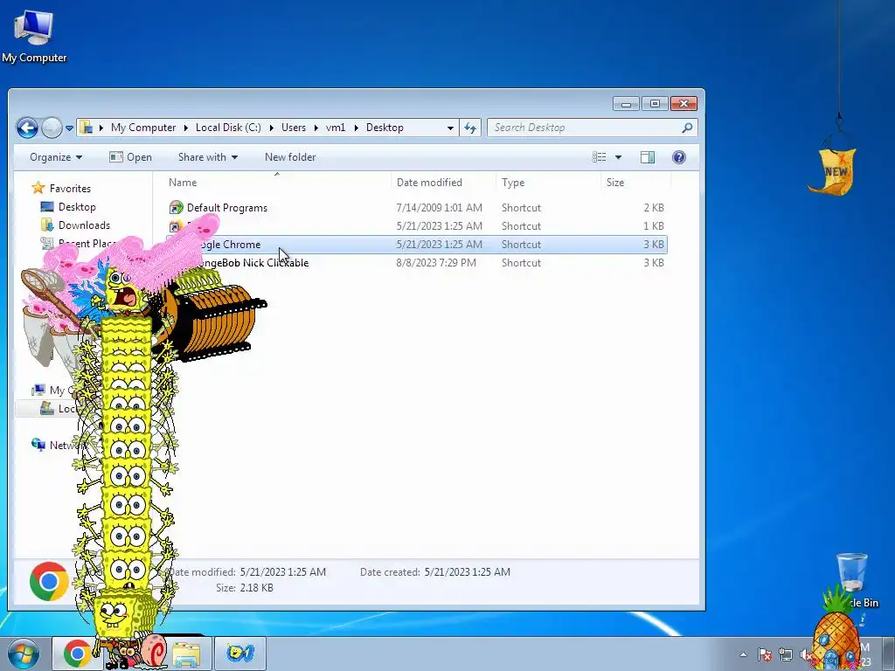Open File Explorer taskbar button
This screenshot has width=895, height=671.
tap(187, 654)
